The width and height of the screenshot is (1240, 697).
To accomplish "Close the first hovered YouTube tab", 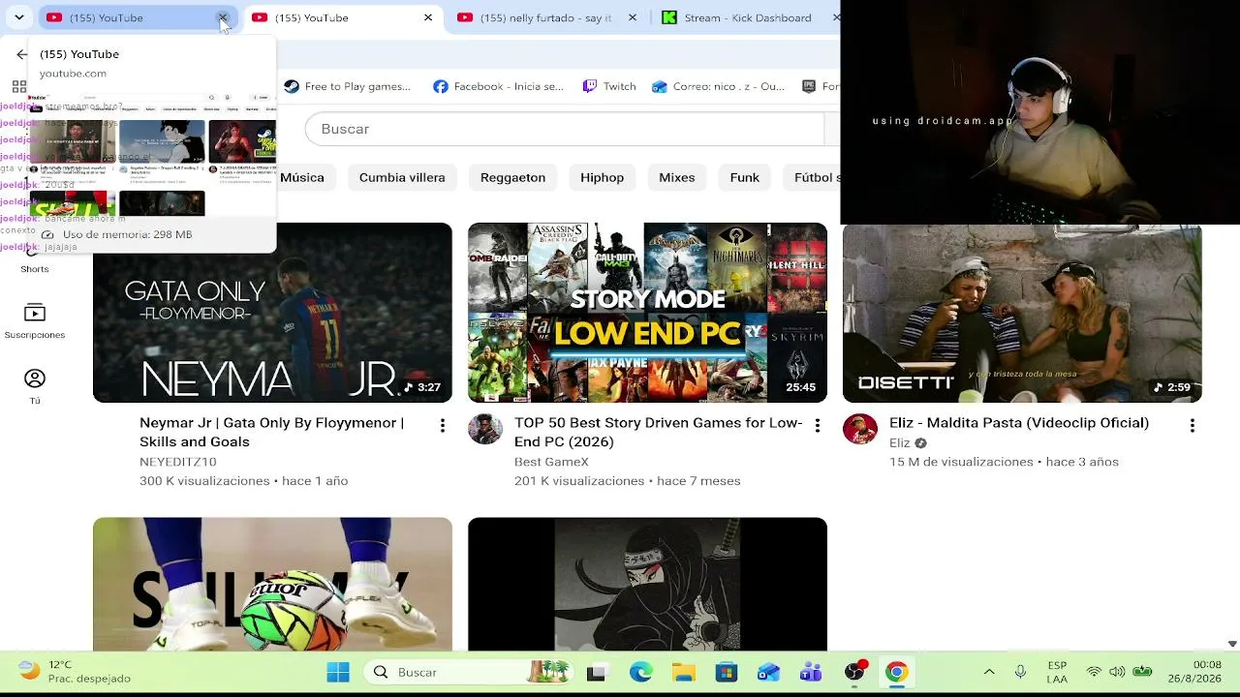I will click(x=222, y=17).
